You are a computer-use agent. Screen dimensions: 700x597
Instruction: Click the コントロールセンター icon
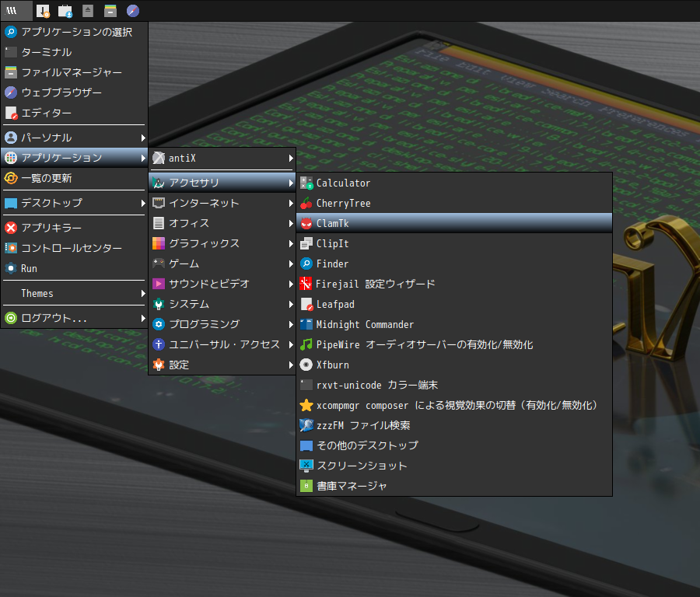[x=11, y=248]
